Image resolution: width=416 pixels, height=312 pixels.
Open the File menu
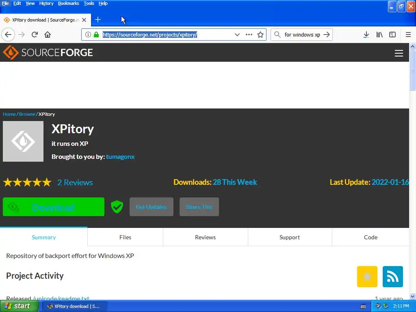[5, 3]
